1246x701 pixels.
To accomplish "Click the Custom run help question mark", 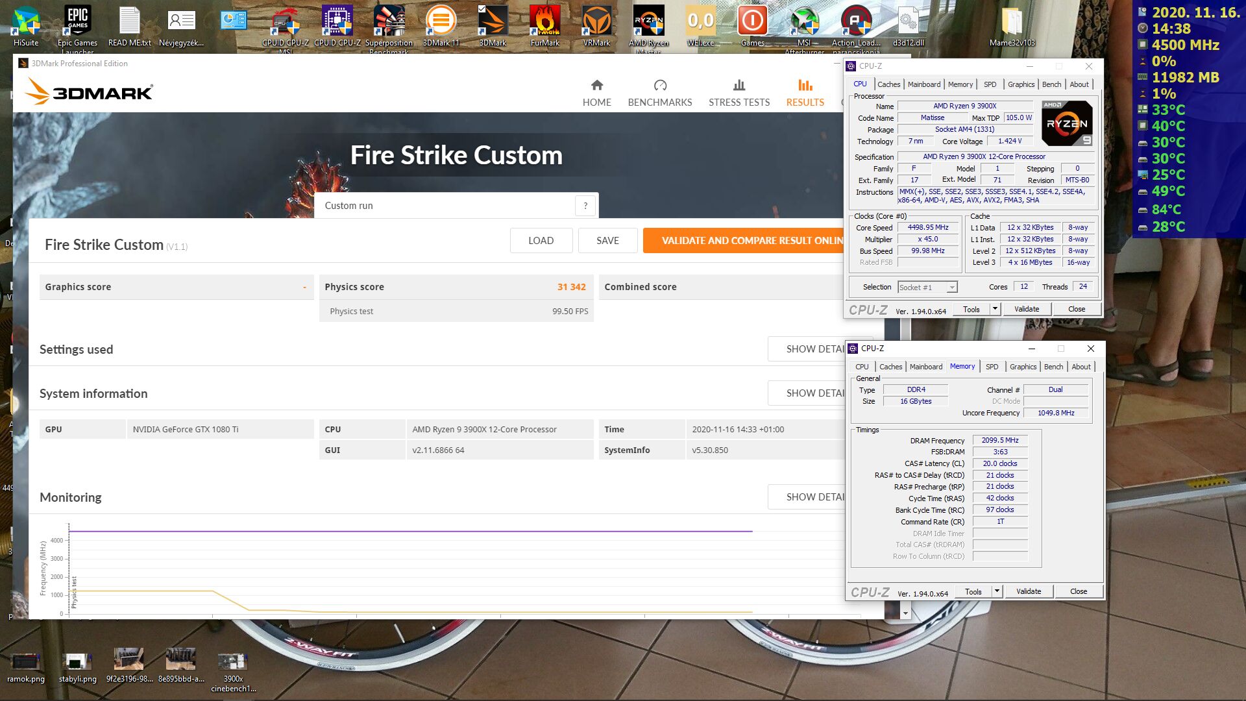I will (x=585, y=206).
